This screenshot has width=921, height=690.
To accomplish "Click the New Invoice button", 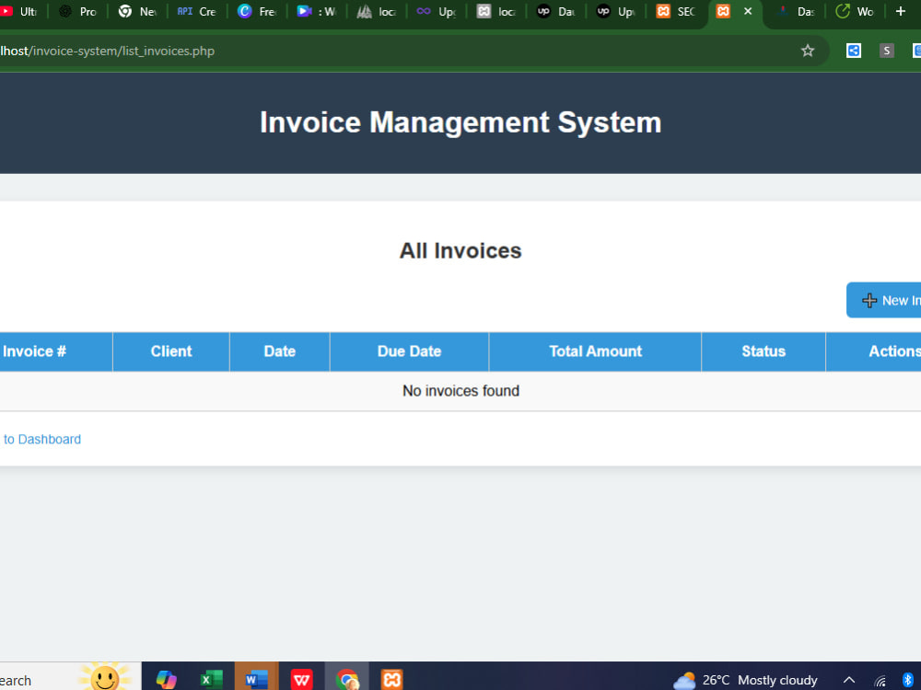I will tap(884, 301).
